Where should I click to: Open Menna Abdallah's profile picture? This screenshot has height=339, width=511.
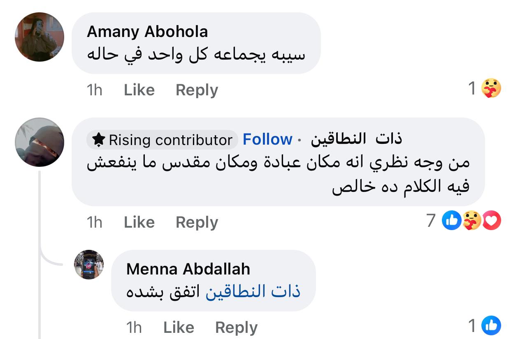(x=89, y=264)
